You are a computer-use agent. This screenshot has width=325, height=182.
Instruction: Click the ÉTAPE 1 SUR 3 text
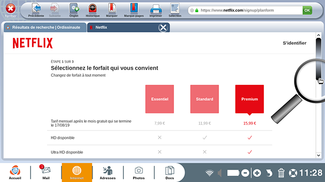[x=62, y=62]
